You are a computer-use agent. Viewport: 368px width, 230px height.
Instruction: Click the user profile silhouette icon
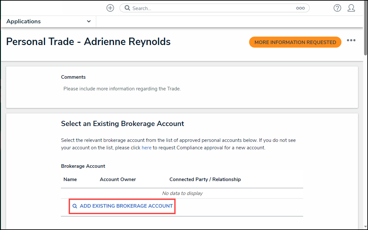[x=351, y=8]
